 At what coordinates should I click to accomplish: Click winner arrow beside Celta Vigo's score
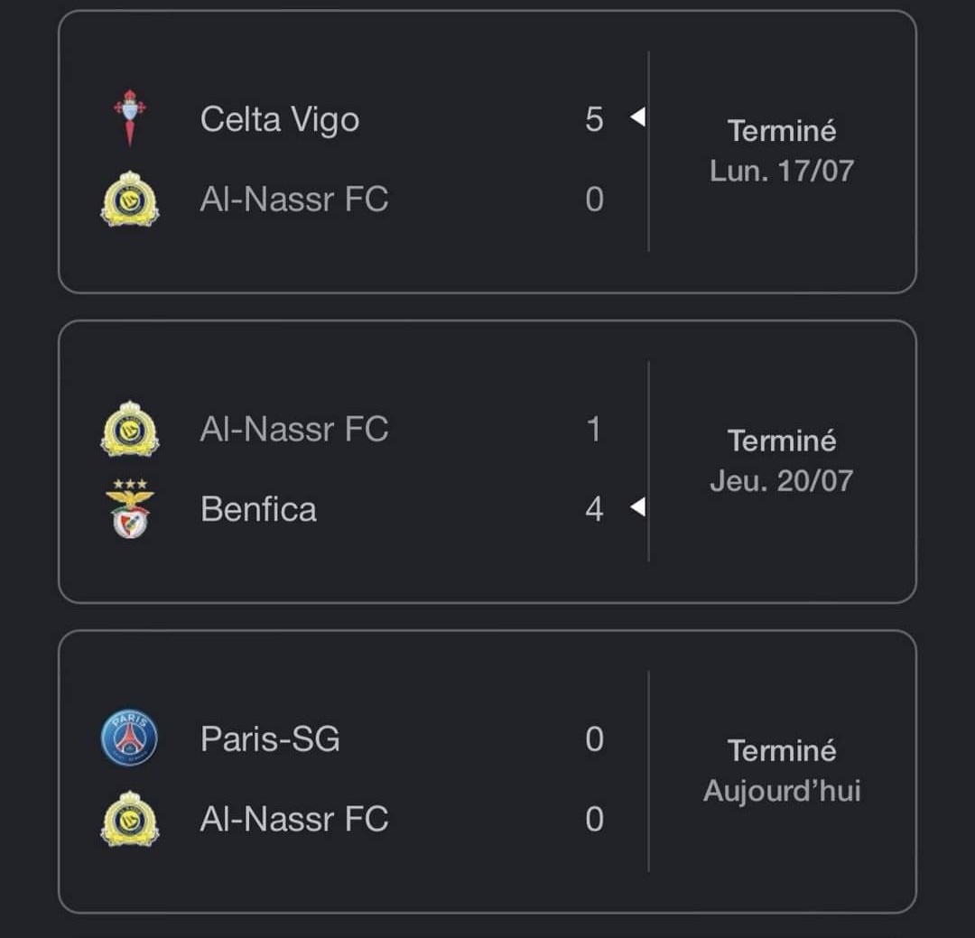click(637, 117)
